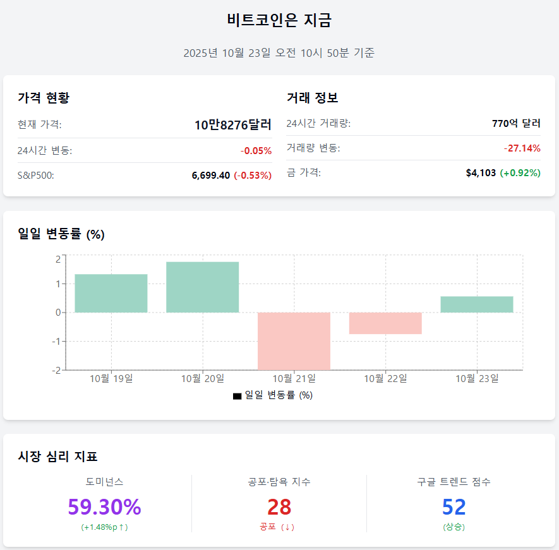This screenshot has width=559, height=550.
Task: Click the 10월 22일 red bar
Action: point(385,323)
